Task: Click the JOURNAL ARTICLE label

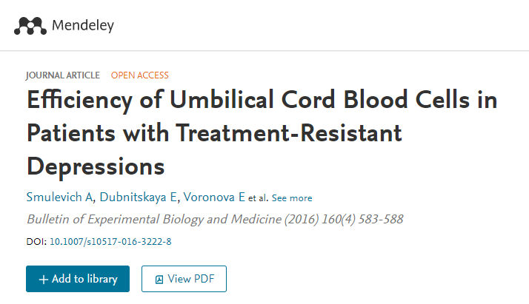Action: pyautogui.click(x=63, y=75)
